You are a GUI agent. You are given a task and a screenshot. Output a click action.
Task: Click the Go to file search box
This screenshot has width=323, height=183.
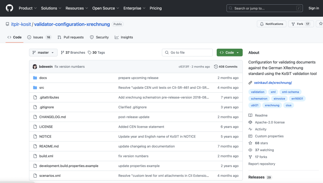pyautogui.click(x=187, y=53)
